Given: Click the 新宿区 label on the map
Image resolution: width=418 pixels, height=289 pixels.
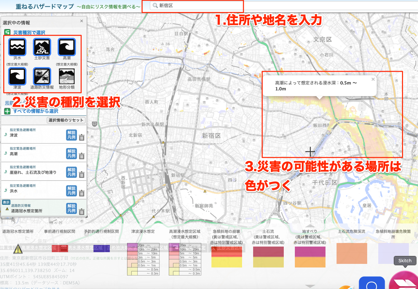Looking at the screenshot, I should (211, 136).
